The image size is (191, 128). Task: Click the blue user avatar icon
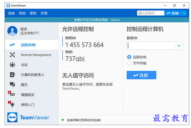tap(12, 31)
